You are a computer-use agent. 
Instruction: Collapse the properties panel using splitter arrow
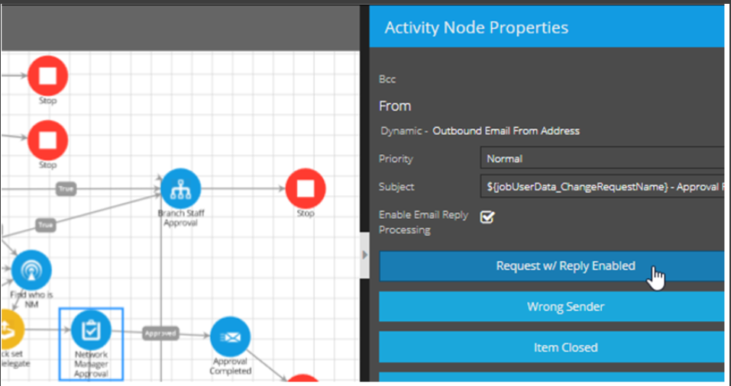click(364, 255)
